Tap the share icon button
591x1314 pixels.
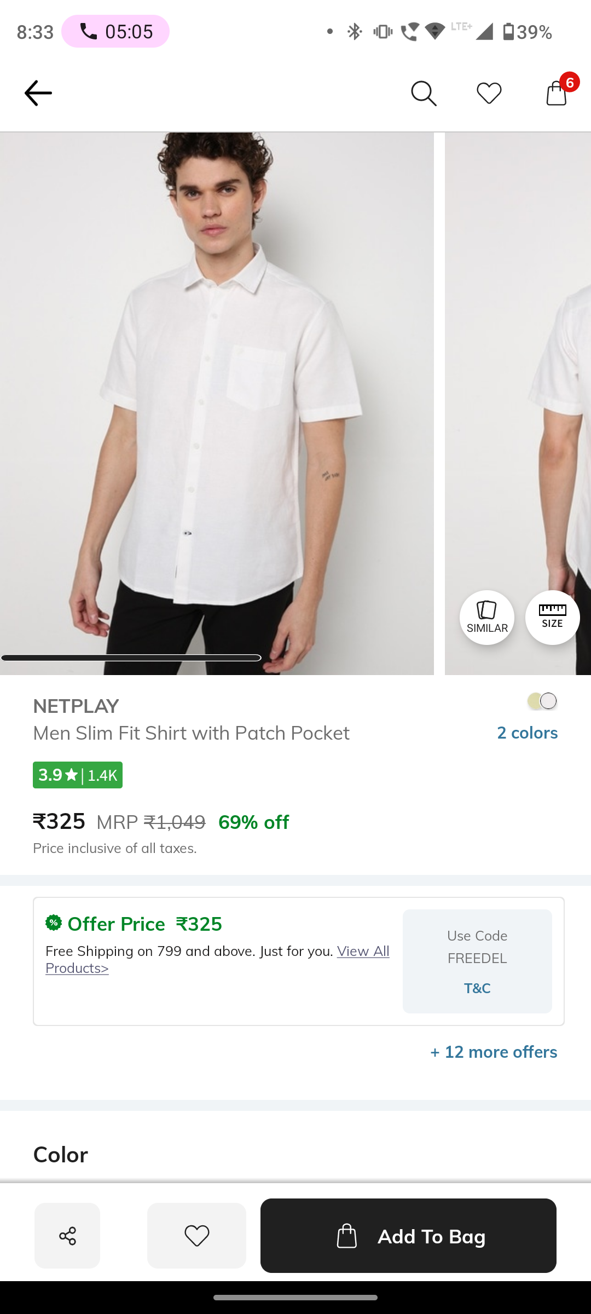click(x=67, y=1236)
